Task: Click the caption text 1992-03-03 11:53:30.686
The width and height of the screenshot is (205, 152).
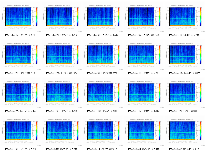Action: (61, 111)
